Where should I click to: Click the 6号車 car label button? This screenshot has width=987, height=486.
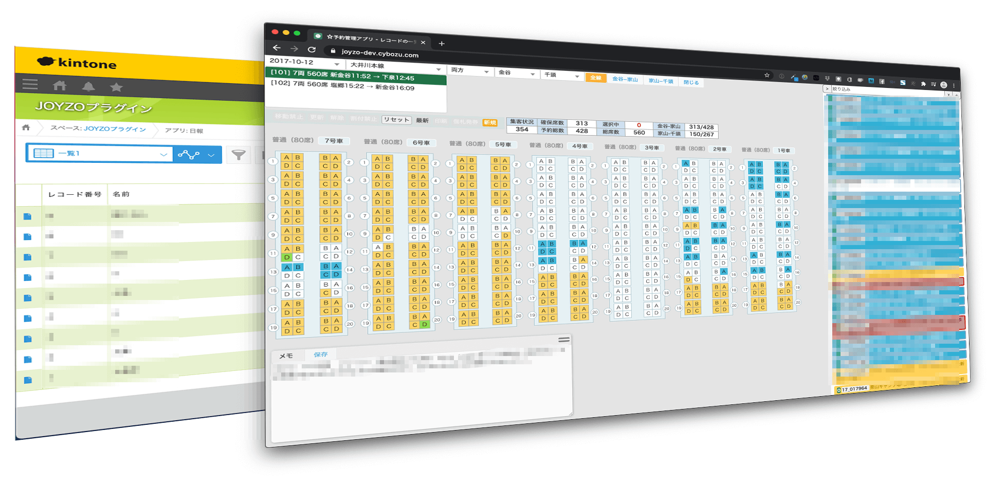(421, 143)
